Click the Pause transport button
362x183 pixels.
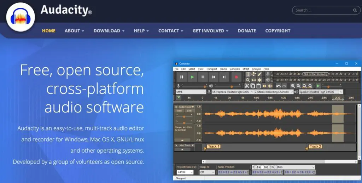[x=182, y=77]
